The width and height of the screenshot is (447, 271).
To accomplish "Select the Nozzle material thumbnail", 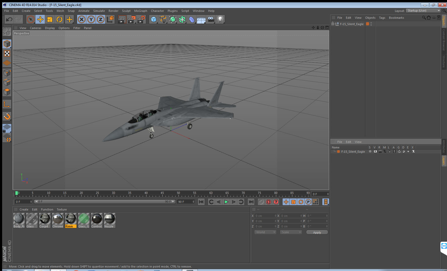I will (x=110, y=220).
